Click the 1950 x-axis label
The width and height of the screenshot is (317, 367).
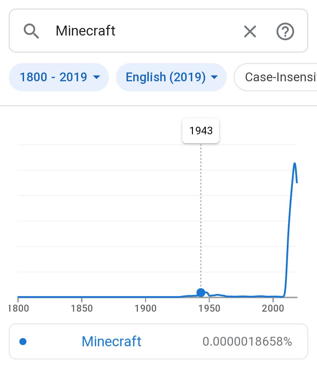pyautogui.click(x=209, y=308)
